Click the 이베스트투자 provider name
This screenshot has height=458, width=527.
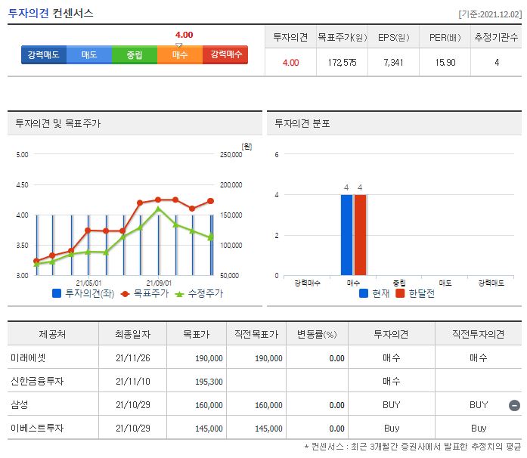point(37,428)
